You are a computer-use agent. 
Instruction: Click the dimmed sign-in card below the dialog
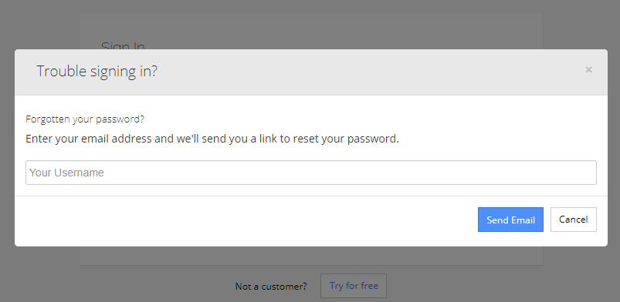coord(311,256)
